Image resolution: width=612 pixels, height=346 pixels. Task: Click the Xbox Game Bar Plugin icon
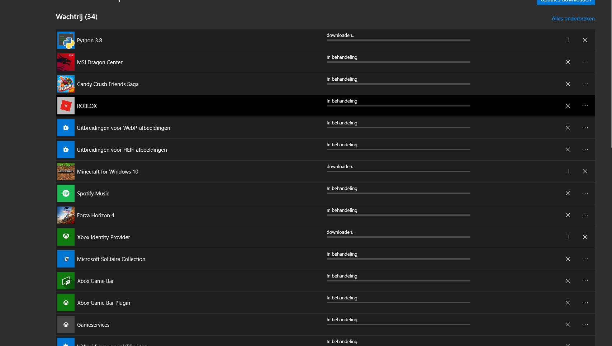66,303
